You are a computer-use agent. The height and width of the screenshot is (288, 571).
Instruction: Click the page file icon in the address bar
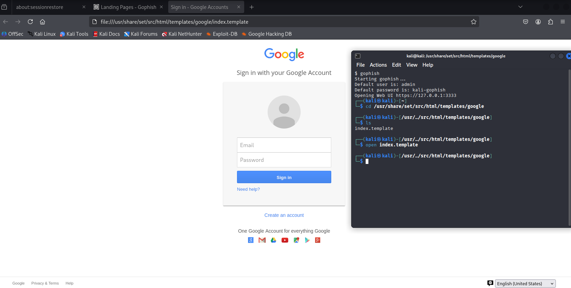pyautogui.click(x=95, y=22)
